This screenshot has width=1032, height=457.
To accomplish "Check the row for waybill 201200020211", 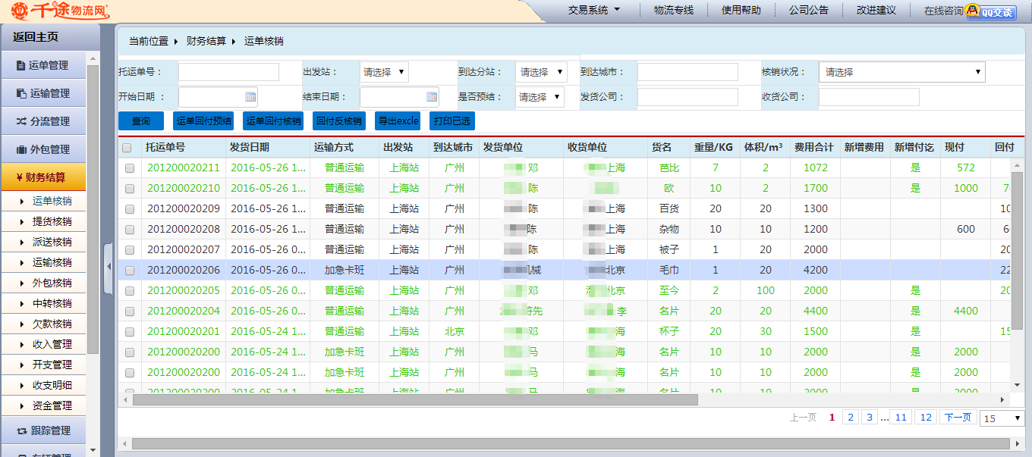I will (130, 168).
